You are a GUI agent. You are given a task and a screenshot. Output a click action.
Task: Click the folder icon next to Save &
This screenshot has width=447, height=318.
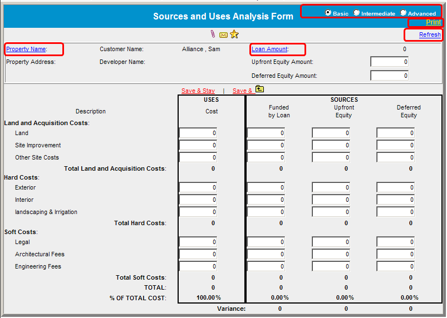[259, 89]
